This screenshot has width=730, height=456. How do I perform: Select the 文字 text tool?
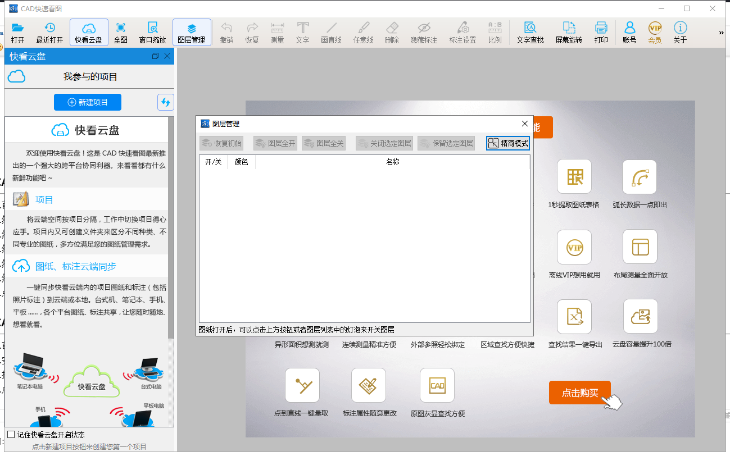tap(302, 33)
